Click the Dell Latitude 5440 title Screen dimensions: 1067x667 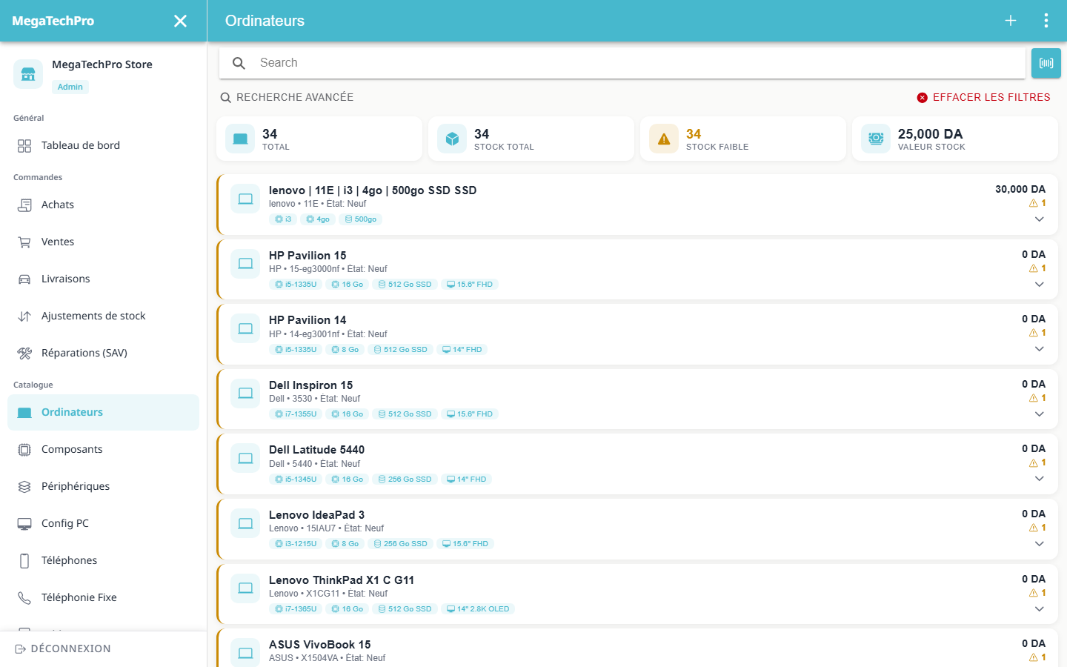(x=316, y=450)
